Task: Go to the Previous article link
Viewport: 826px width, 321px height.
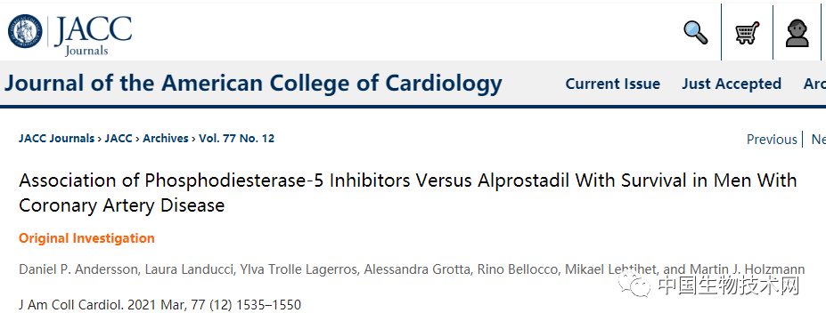Action: [772, 140]
